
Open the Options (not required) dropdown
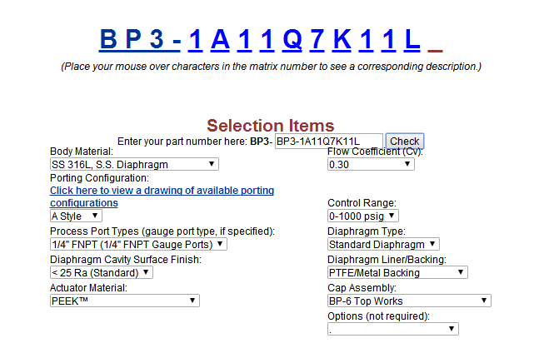pyautogui.click(x=392, y=329)
